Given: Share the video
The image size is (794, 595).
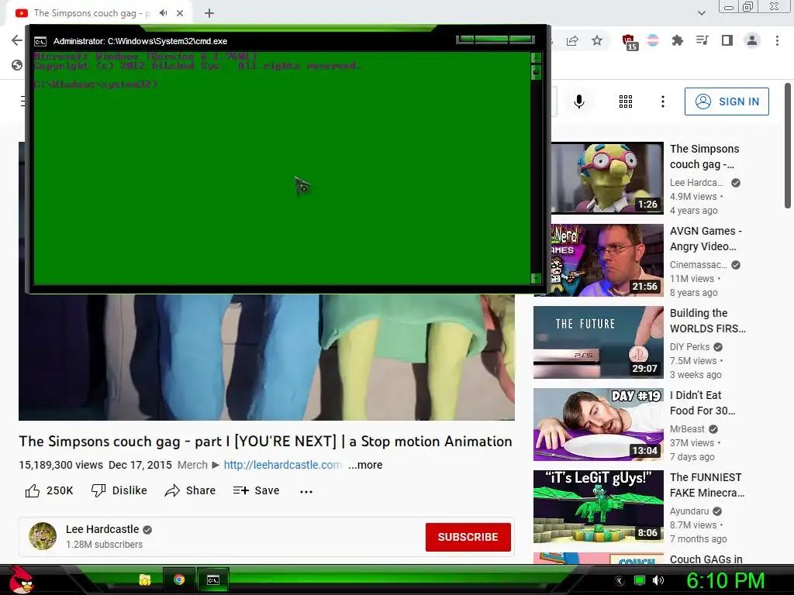Looking at the screenshot, I should tap(191, 490).
